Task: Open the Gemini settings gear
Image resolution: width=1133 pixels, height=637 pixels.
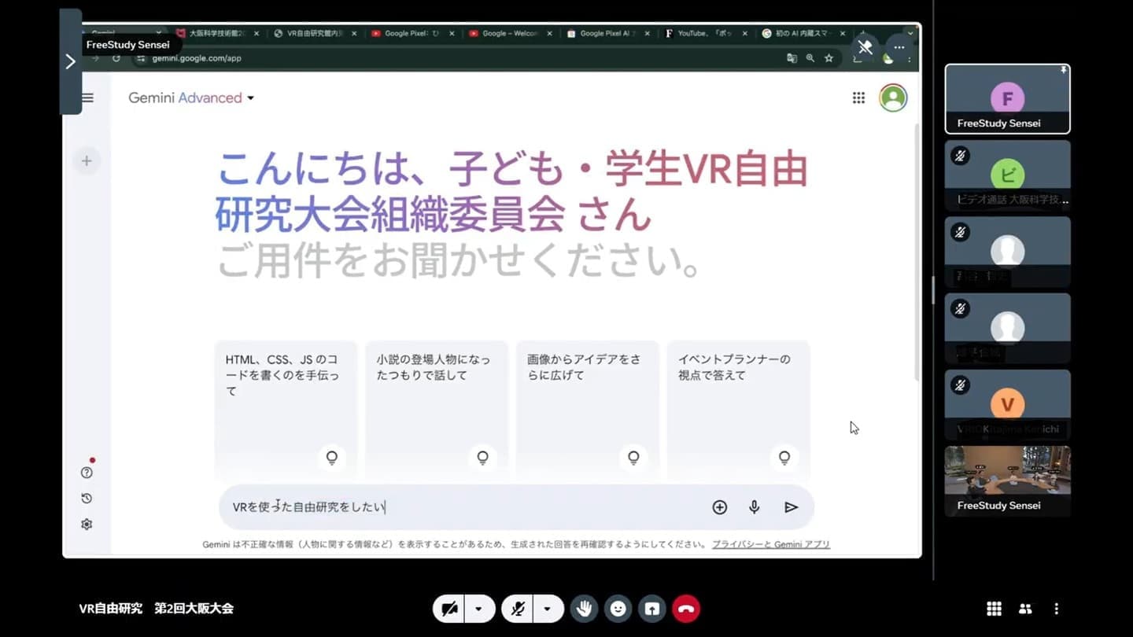Action: click(x=87, y=525)
